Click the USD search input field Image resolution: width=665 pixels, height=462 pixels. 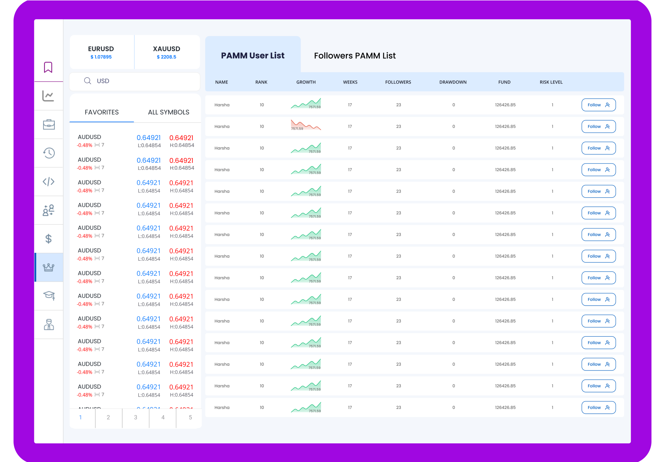click(x=135, y=81)
